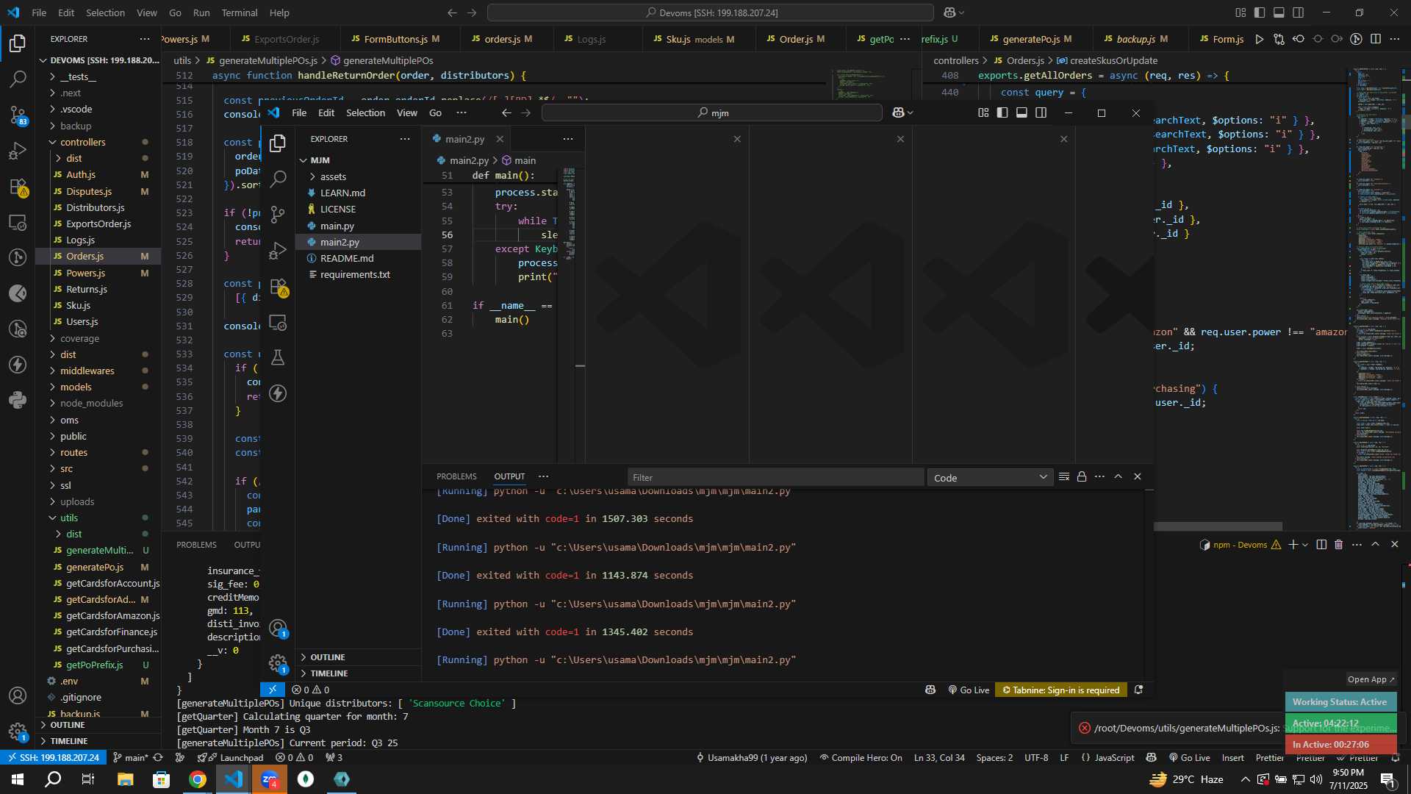Image resolution: width=1411 pixels, height=794 pixels.
Task: Toggle output scroll lock in mjm panel
Action: click(1082, 476)
